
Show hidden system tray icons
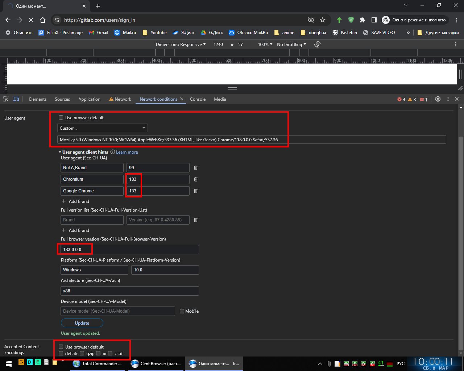click(x=320, y=363)
